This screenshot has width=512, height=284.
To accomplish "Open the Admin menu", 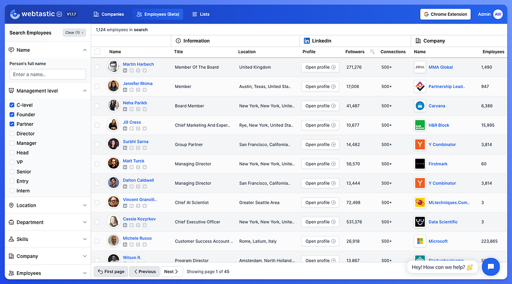I will [x=490, y=14].
